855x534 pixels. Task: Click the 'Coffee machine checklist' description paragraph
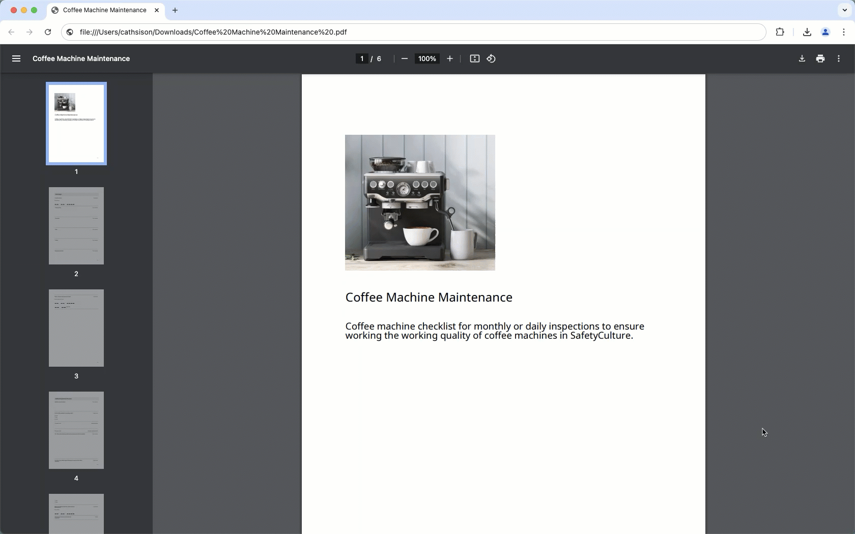coord(495,331)
